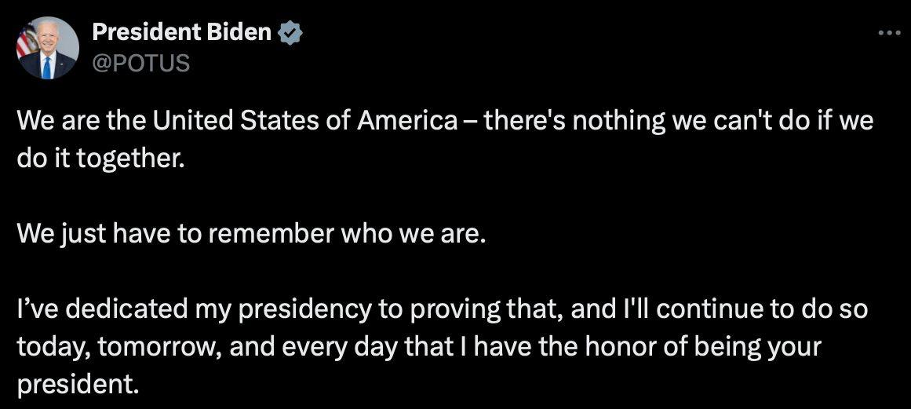Click the blue verified checkmark badge
The width and height of the screenshot is (911, 409).
click(x=290, y=34)
